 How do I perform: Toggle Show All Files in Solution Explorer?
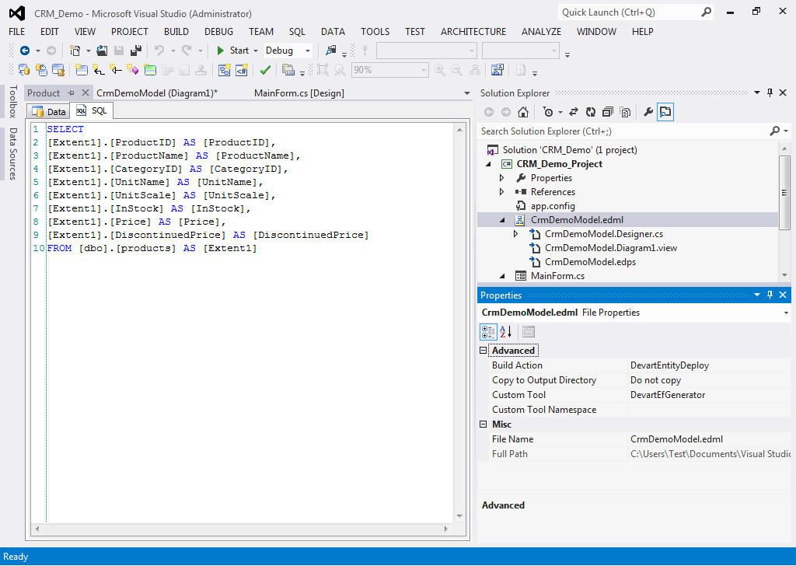[x=625, y=112]
